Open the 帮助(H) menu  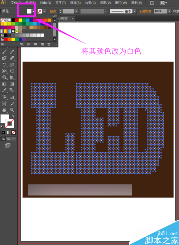point(137,3)
